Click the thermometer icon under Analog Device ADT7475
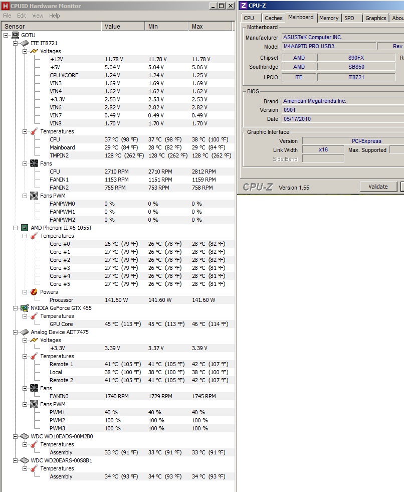Viewport: 404px width, 492px height. pyautogui.click(x=34, y=356)
